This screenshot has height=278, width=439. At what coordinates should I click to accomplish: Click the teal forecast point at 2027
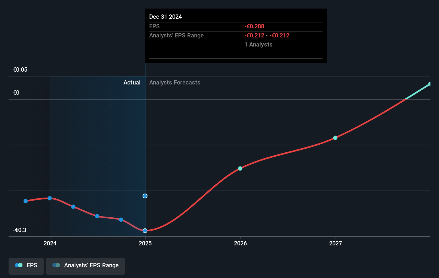335,138
